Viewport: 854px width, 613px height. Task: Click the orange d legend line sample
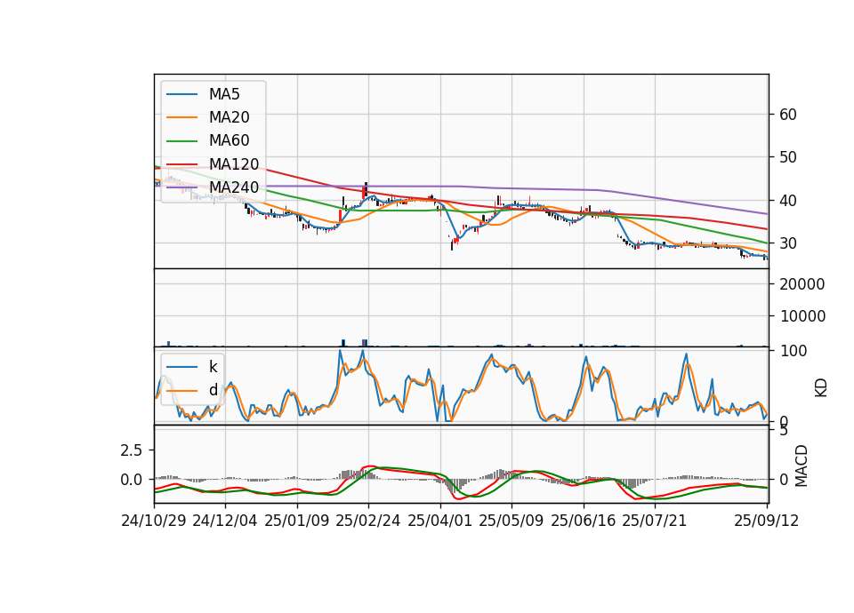pyautogui.click(x=181, y=391)
